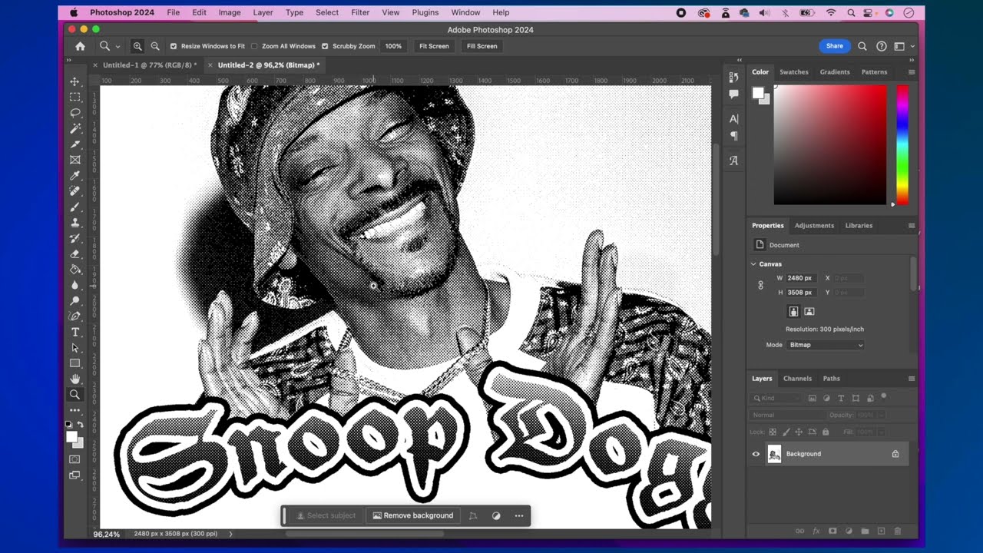This screenshot has width=983, height=553.
Task: Open the Color panel menu
Action: 912,72
